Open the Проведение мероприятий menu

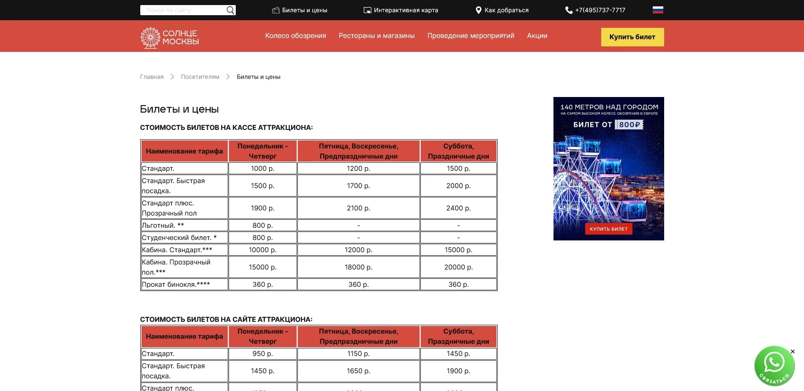pyautogui.click(x=471, y=36)
